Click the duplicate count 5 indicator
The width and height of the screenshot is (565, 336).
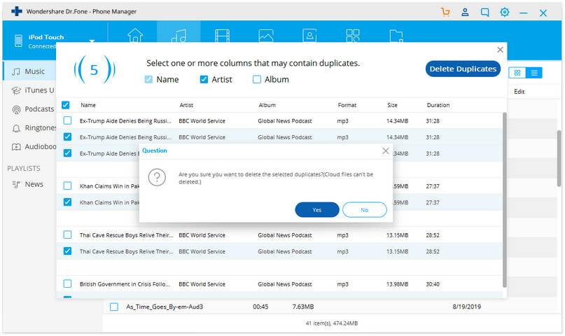(x=94, y=69)
